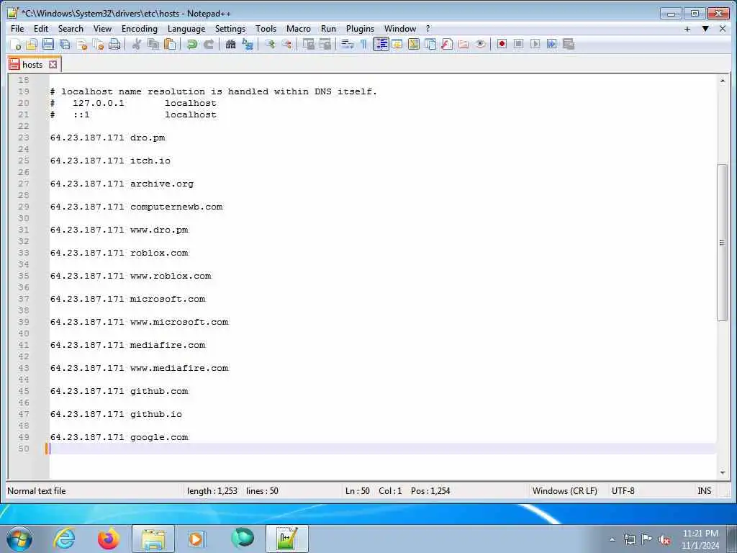Open the Windows Start button

19,539
